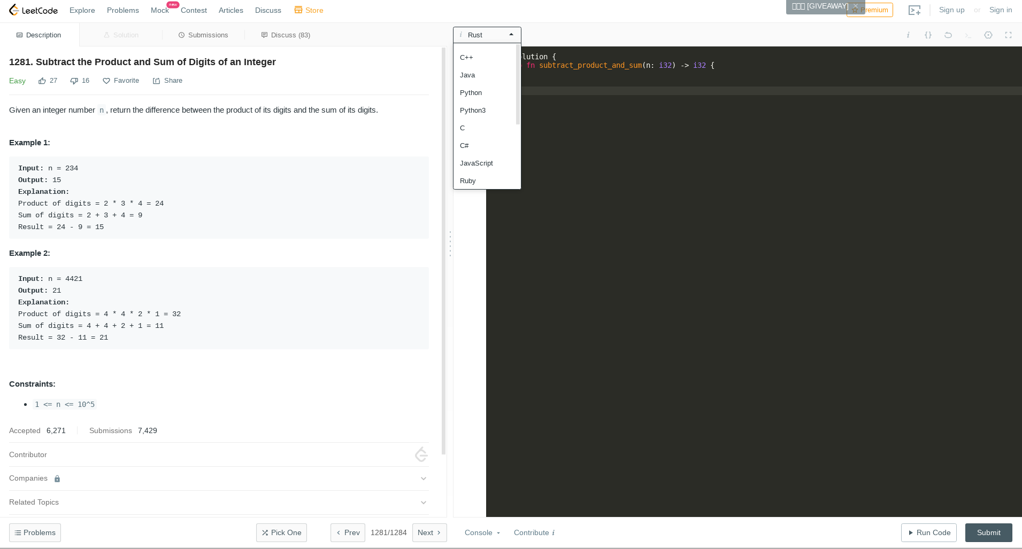Viewport: 1022px width, 549px height.
Task: Submit the solution
Action: pyautogui.click(x=989, y=532)
